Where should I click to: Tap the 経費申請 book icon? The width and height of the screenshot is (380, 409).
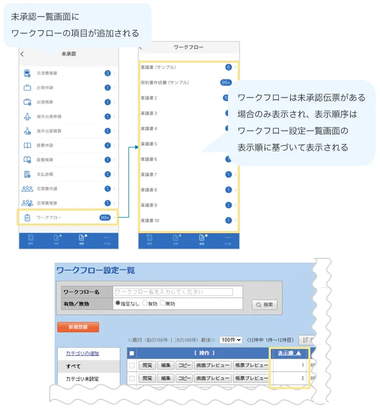(27, 145)
